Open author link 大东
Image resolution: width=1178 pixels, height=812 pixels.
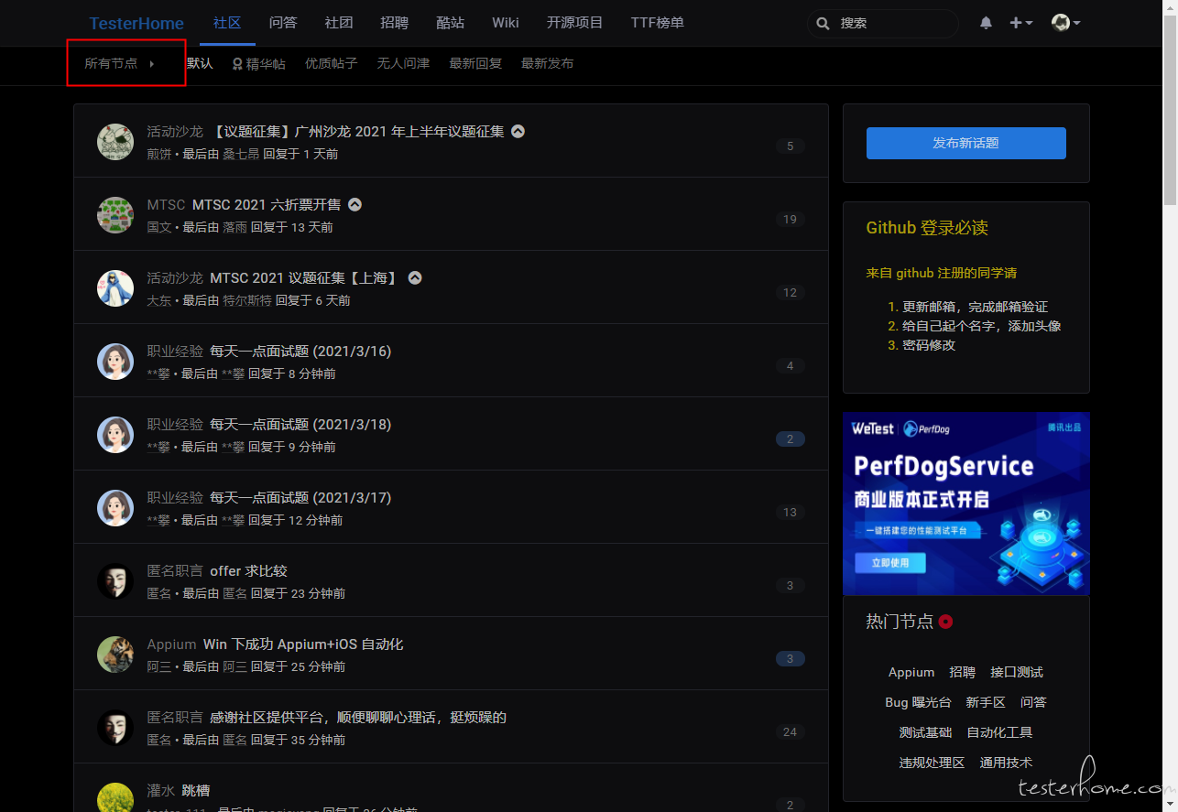pyautogui.click(x=159, y=300)
